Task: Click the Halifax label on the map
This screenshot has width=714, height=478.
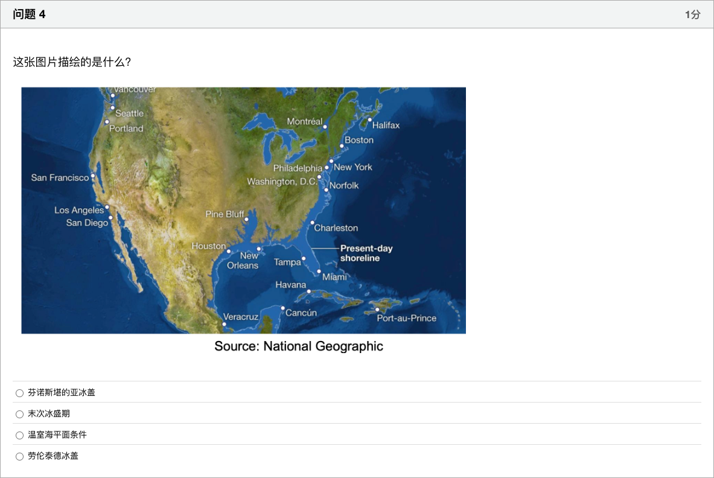Action: click(x=386, y=125)
